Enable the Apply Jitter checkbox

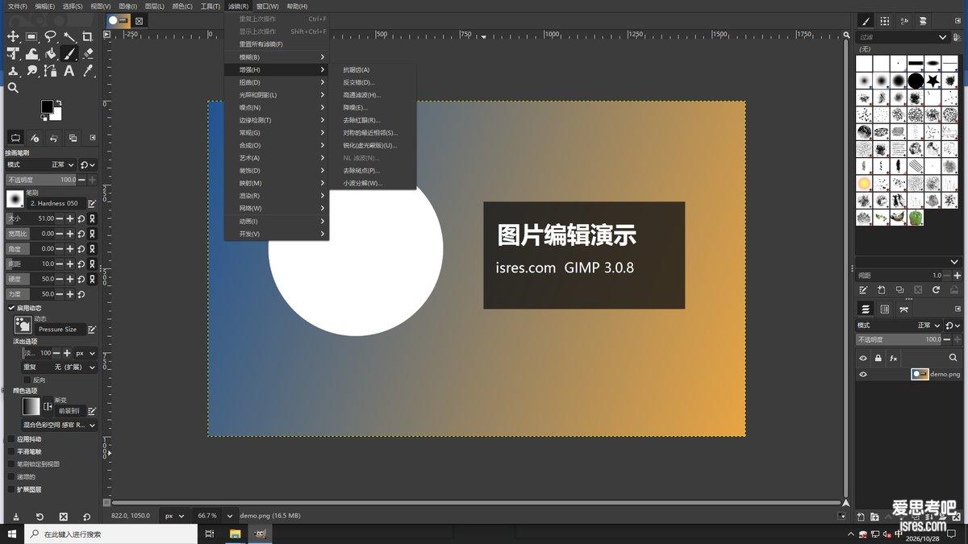[11, 439]
